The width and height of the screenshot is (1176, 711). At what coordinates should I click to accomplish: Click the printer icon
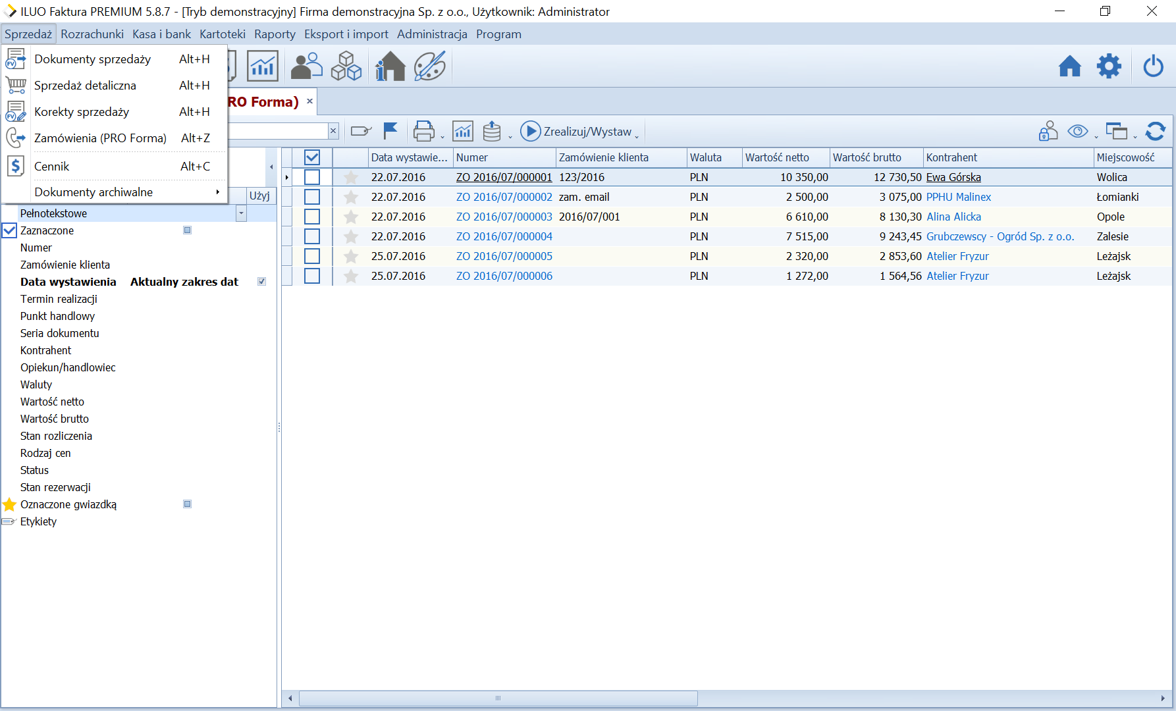click(424, 131)
